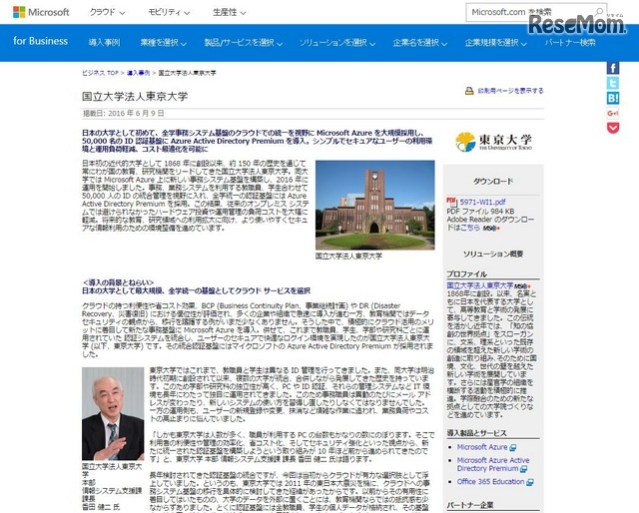Open Microsoft Azure product link

click(x=482, y=447)
